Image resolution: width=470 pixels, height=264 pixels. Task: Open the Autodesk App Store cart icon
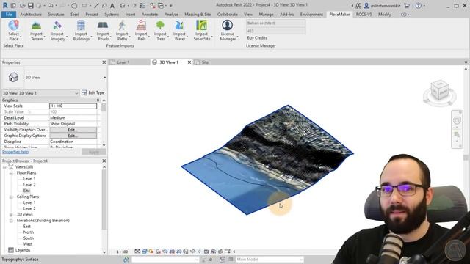coord(407,5)
